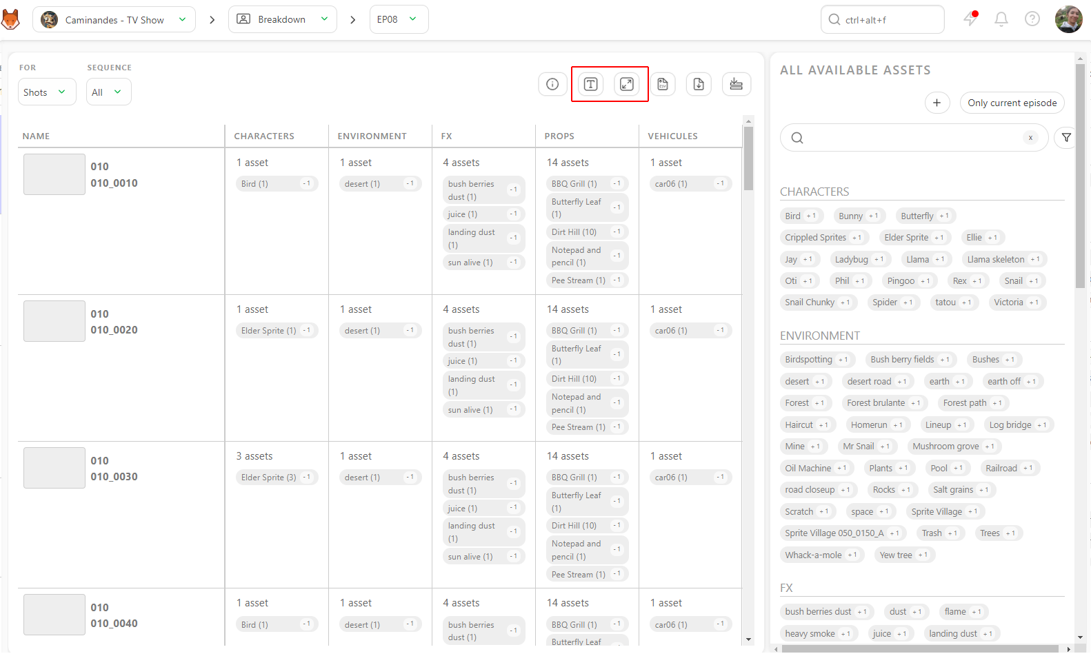Image resolution: width=1091 pixels, height=656 pixels.
Task: Expand the breakdown view fullscreen icon
Action: [627, 84]
